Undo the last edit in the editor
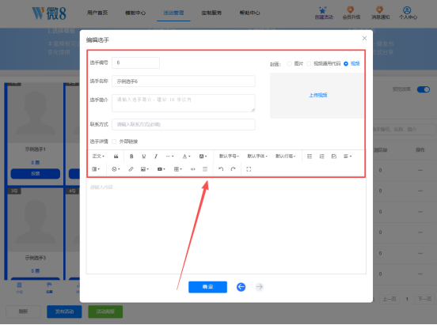437x325 pixels. 221,169
